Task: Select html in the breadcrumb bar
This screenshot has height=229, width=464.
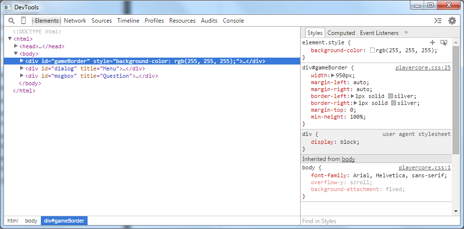Action: (x=13, y=221)
